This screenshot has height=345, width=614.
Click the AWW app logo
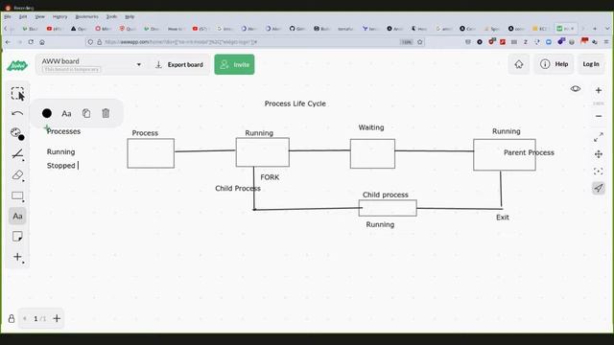coord(17,66)
